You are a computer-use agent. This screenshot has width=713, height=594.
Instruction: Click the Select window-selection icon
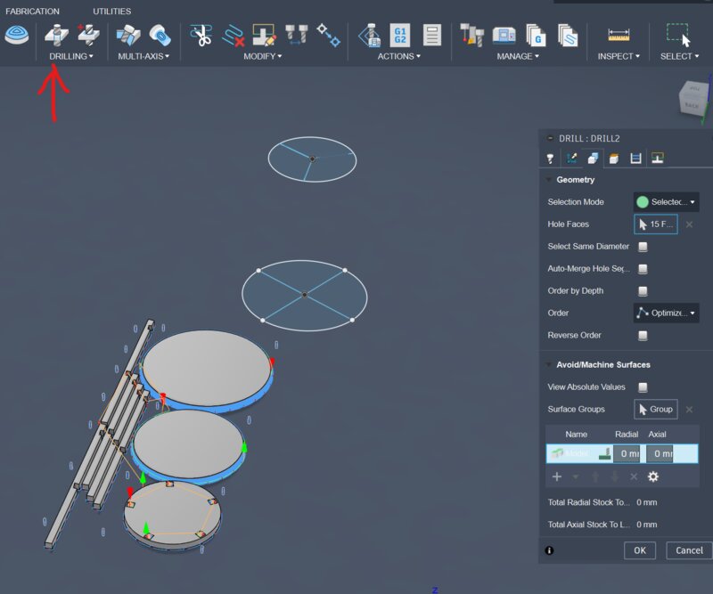678,35
